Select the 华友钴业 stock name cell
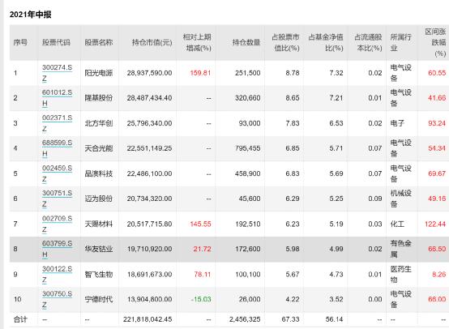The image size is (449, 329). click(x=99, y=249)
